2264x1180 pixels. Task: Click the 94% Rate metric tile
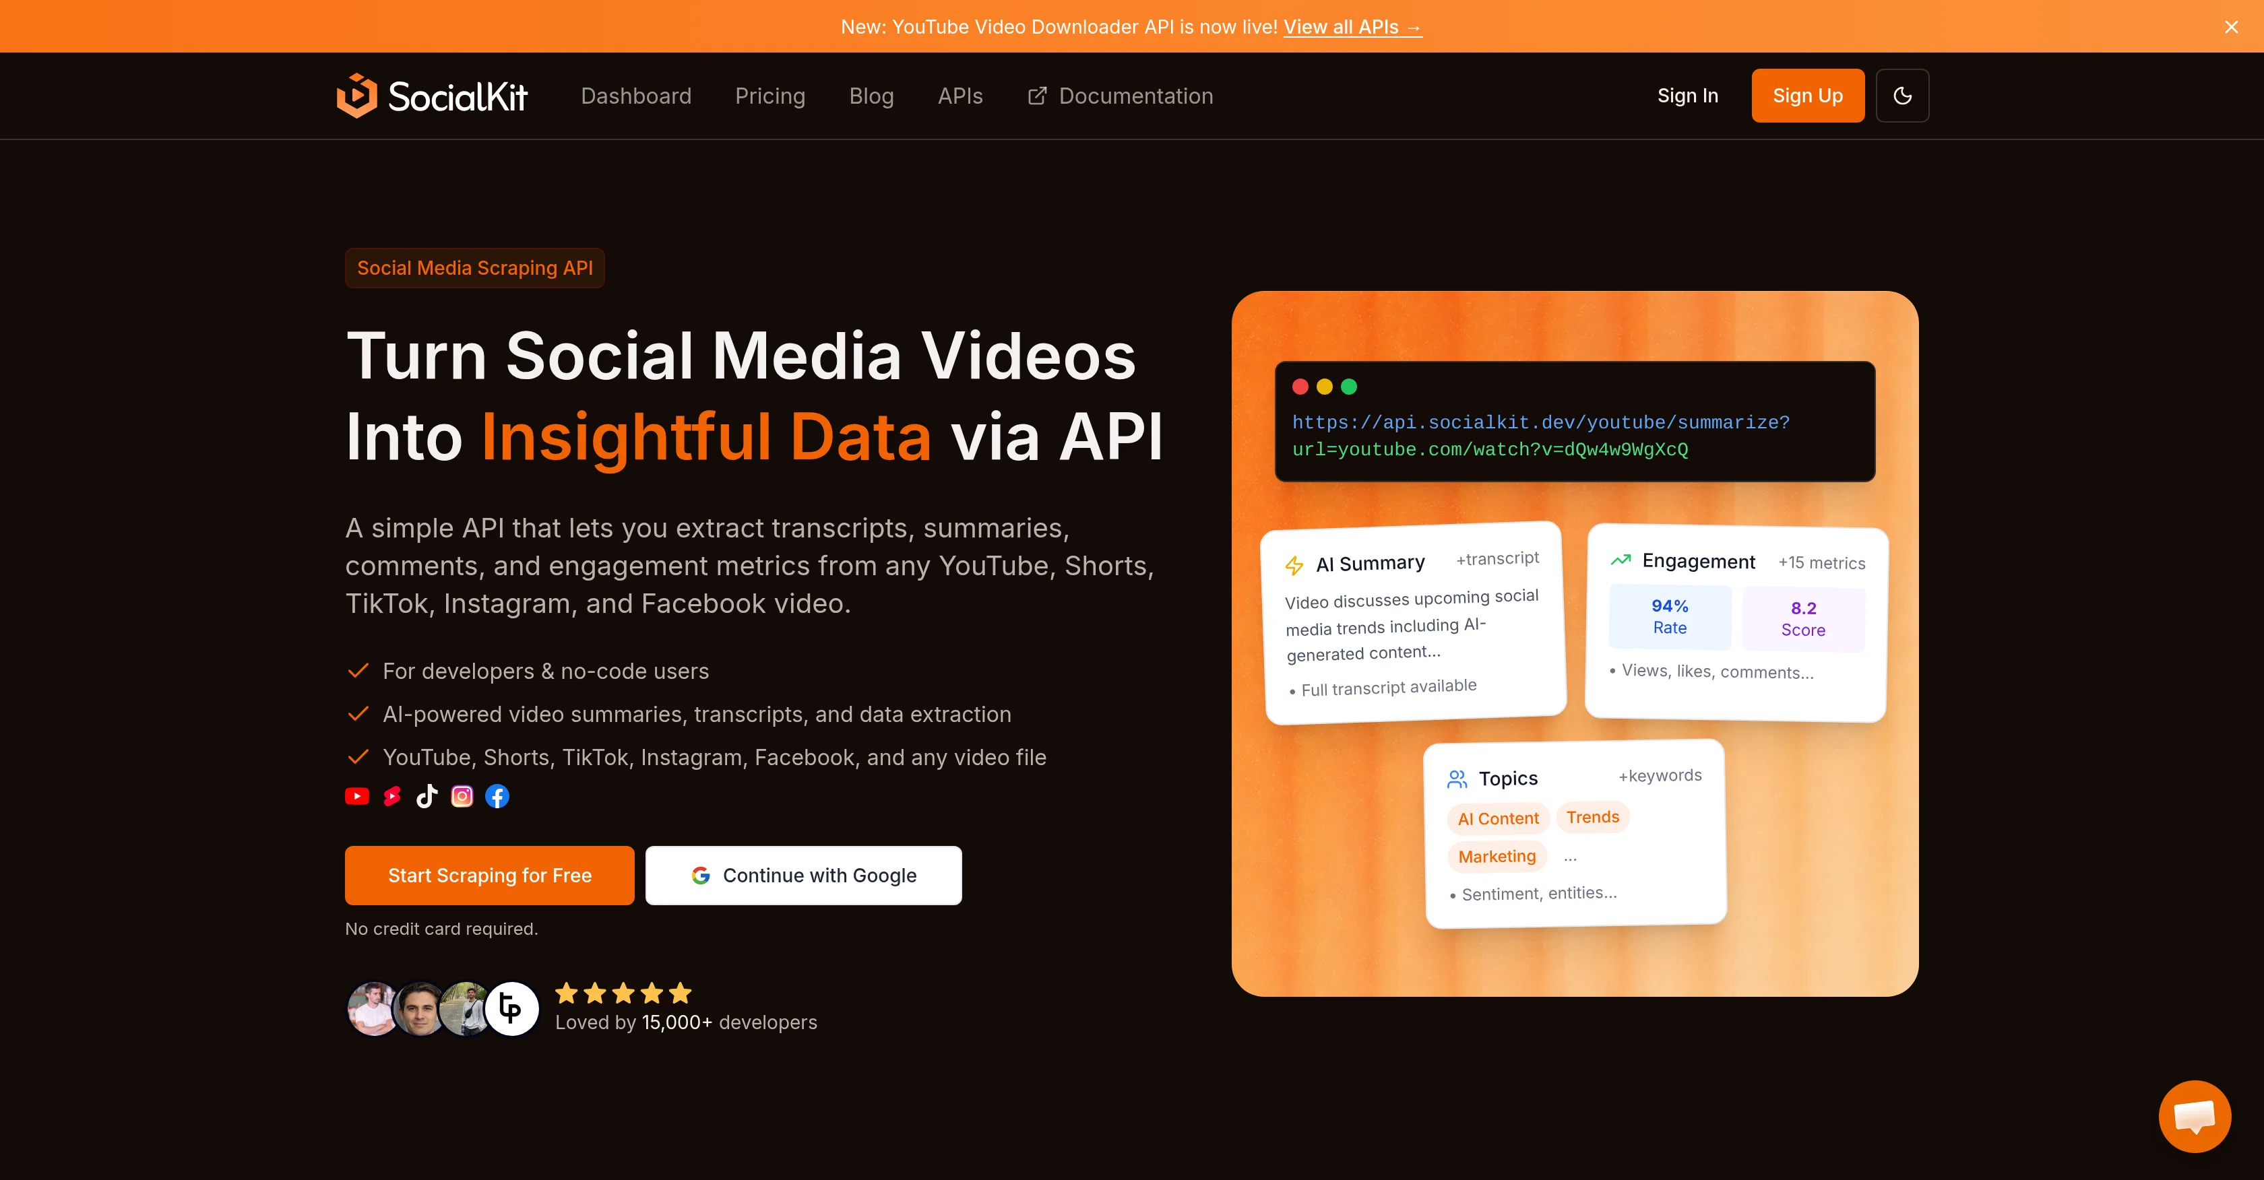pos(1669,617)
